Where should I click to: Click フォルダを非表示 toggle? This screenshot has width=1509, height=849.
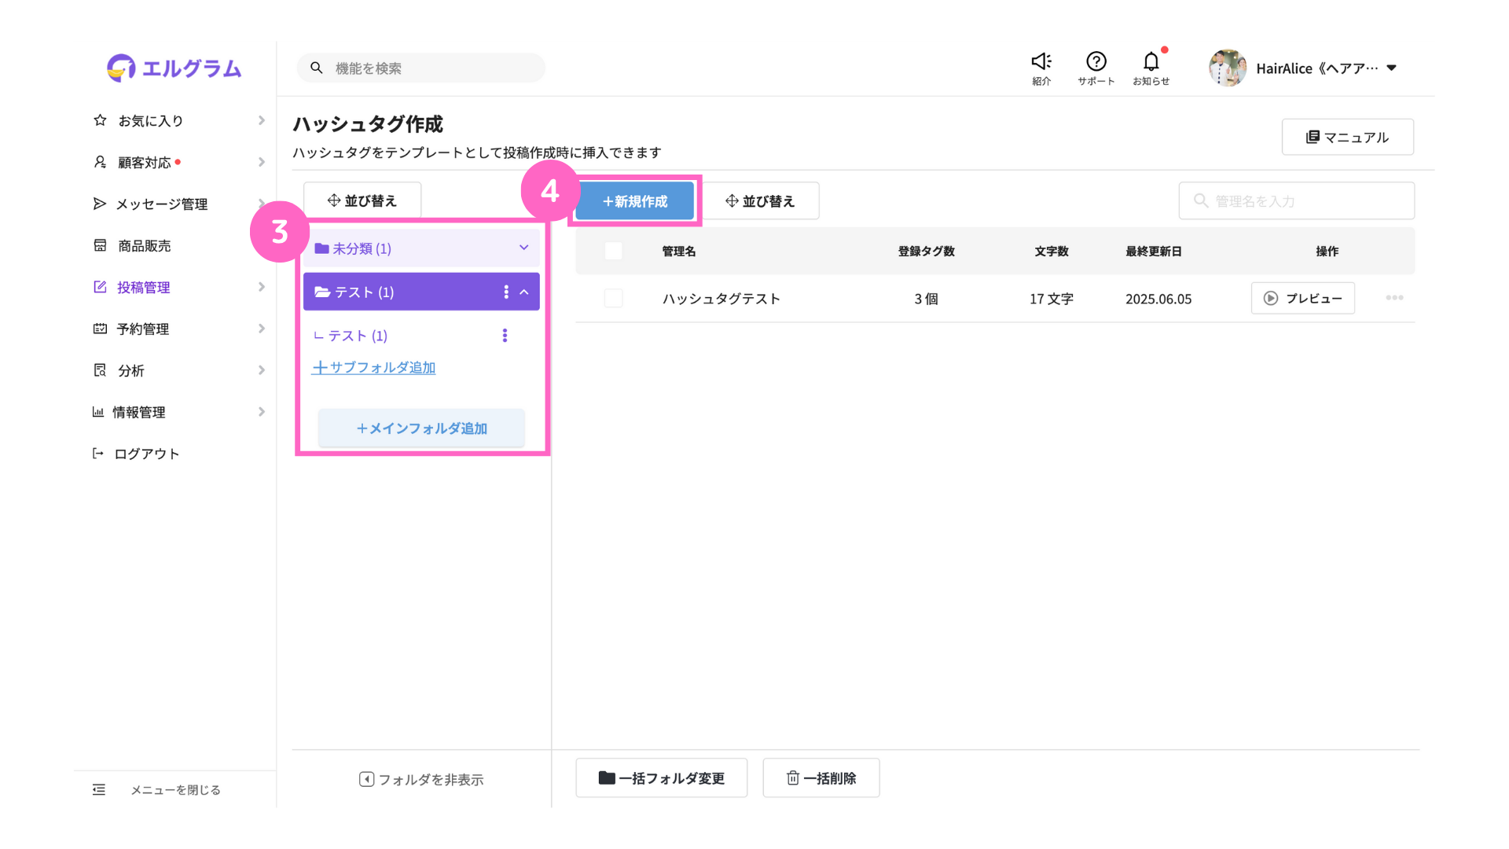pos(421,779)
